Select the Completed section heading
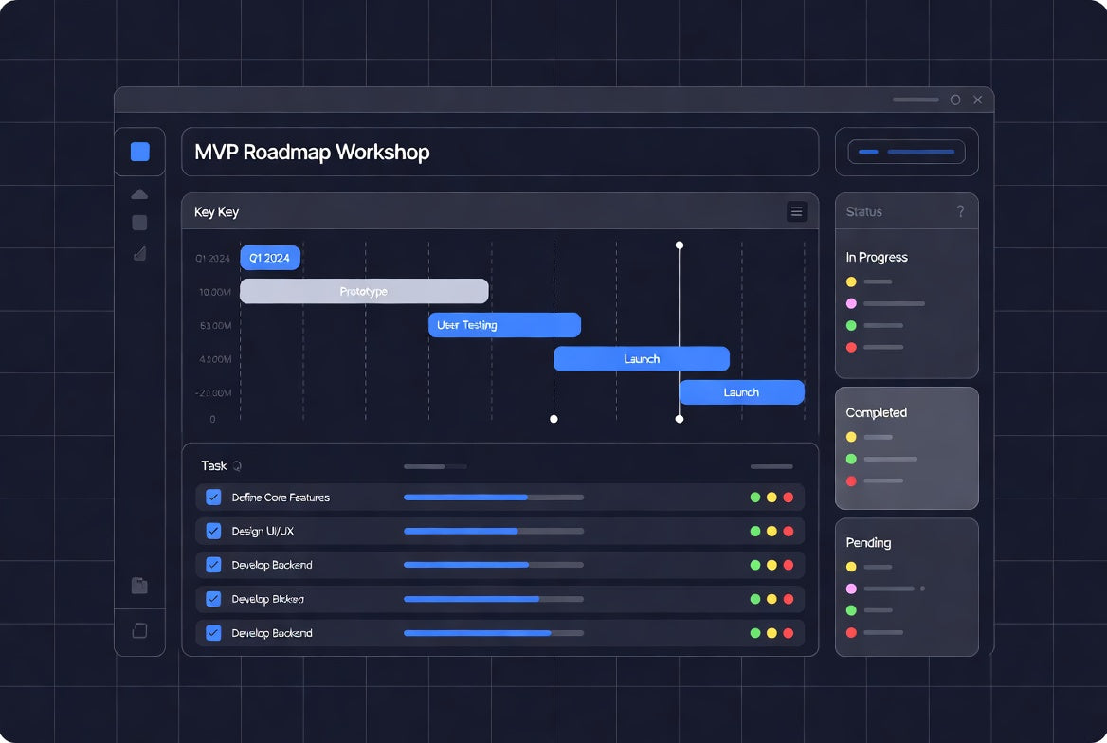 (876, 412)
